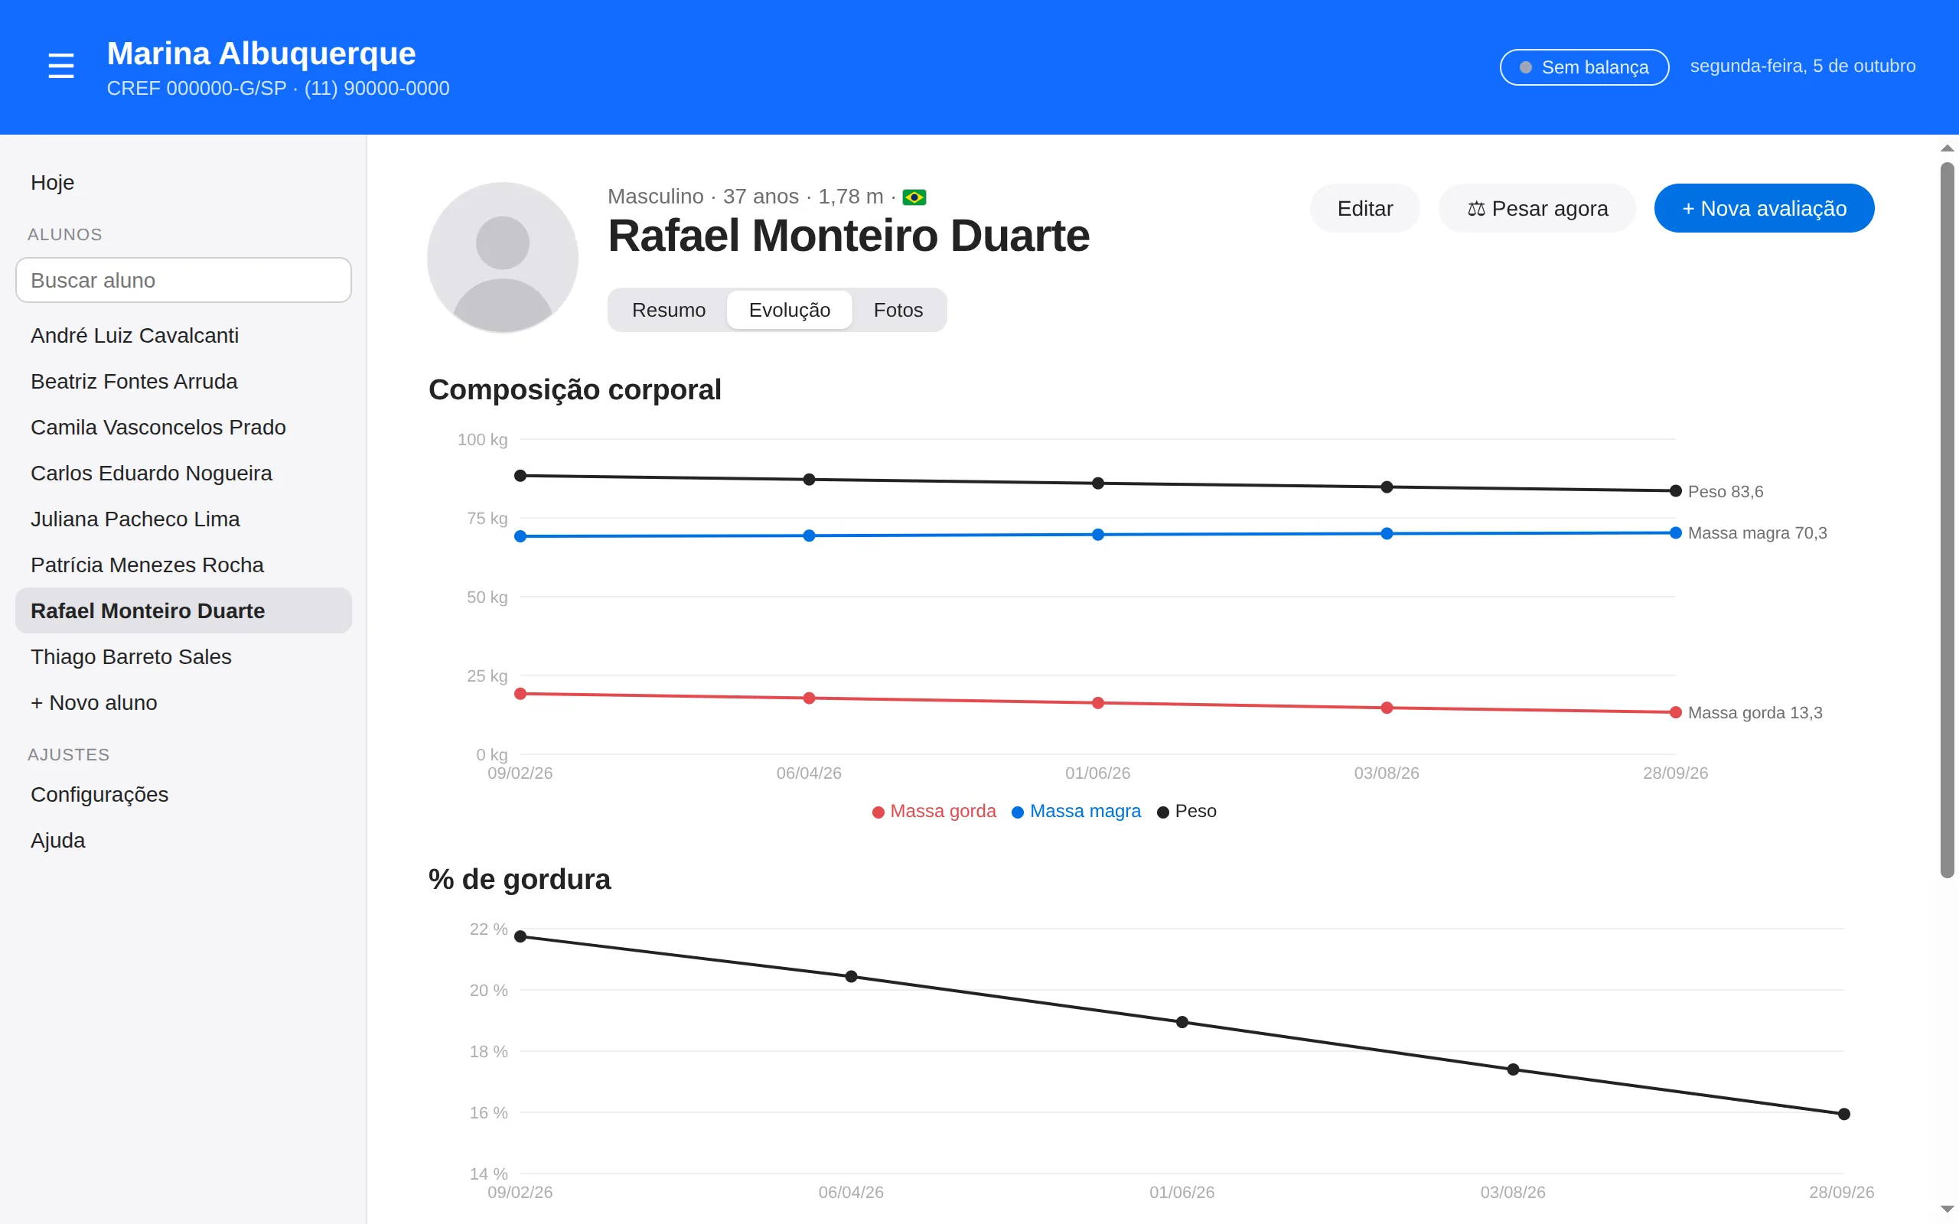
Task: Click 'CREF 000000-G/SP' subtitle text
Action: (197, 88)
